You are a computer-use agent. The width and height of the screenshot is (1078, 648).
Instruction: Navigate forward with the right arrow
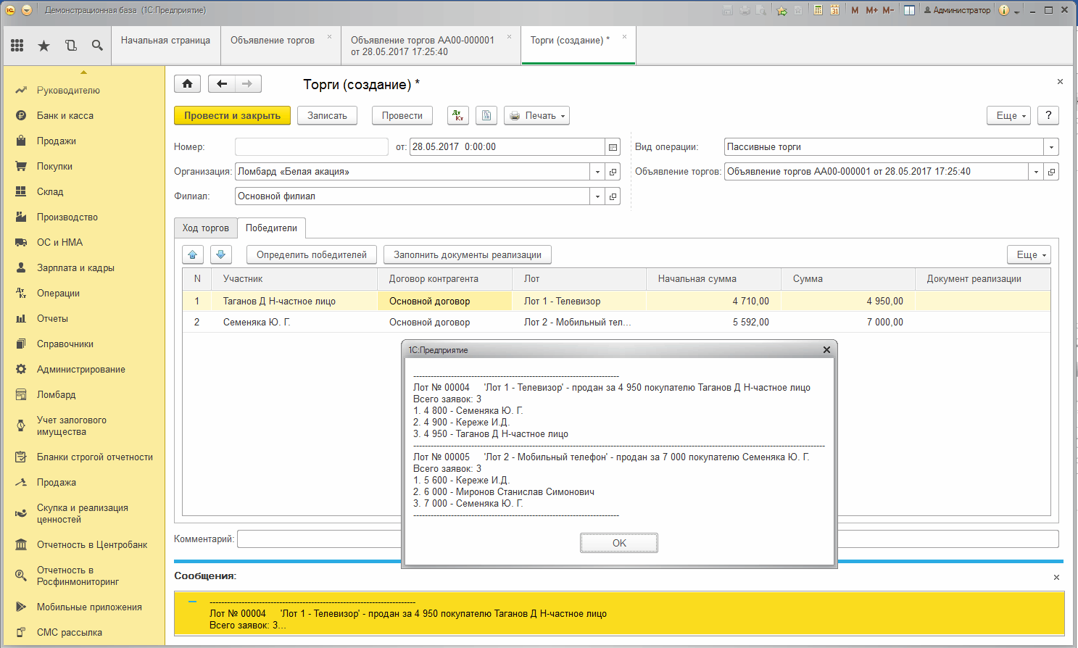tap(248, 84)
